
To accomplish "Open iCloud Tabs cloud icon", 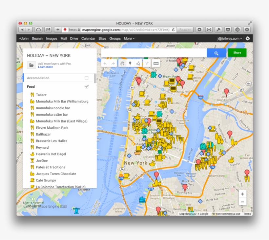I will coord(38,29).
